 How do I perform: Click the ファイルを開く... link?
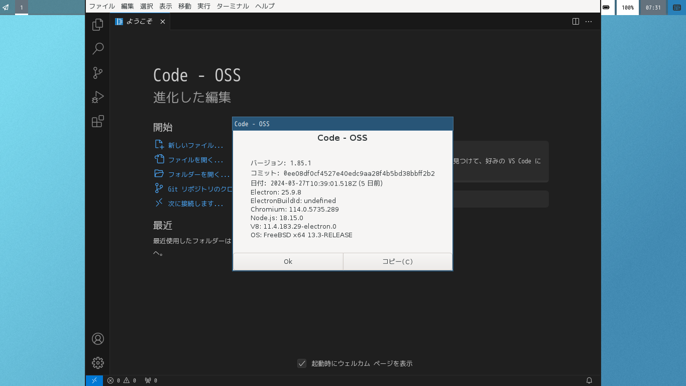click(196, 160)
